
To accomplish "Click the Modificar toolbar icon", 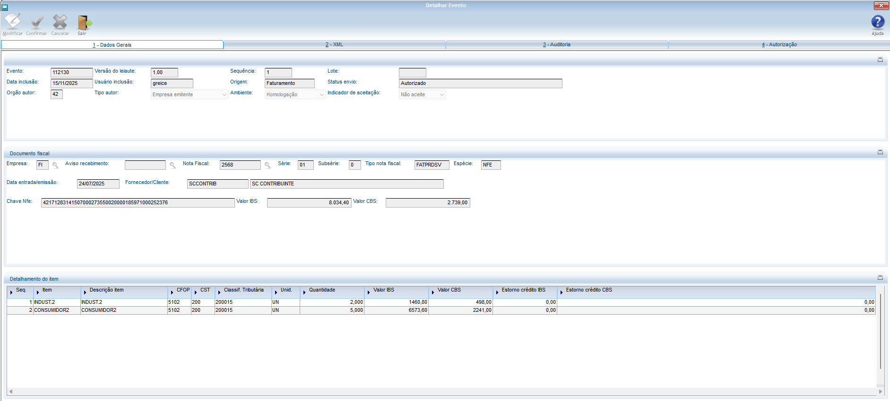I will [x=13, y=22].
